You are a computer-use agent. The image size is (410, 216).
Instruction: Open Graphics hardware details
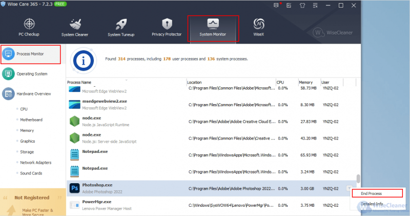coord(28,141)
